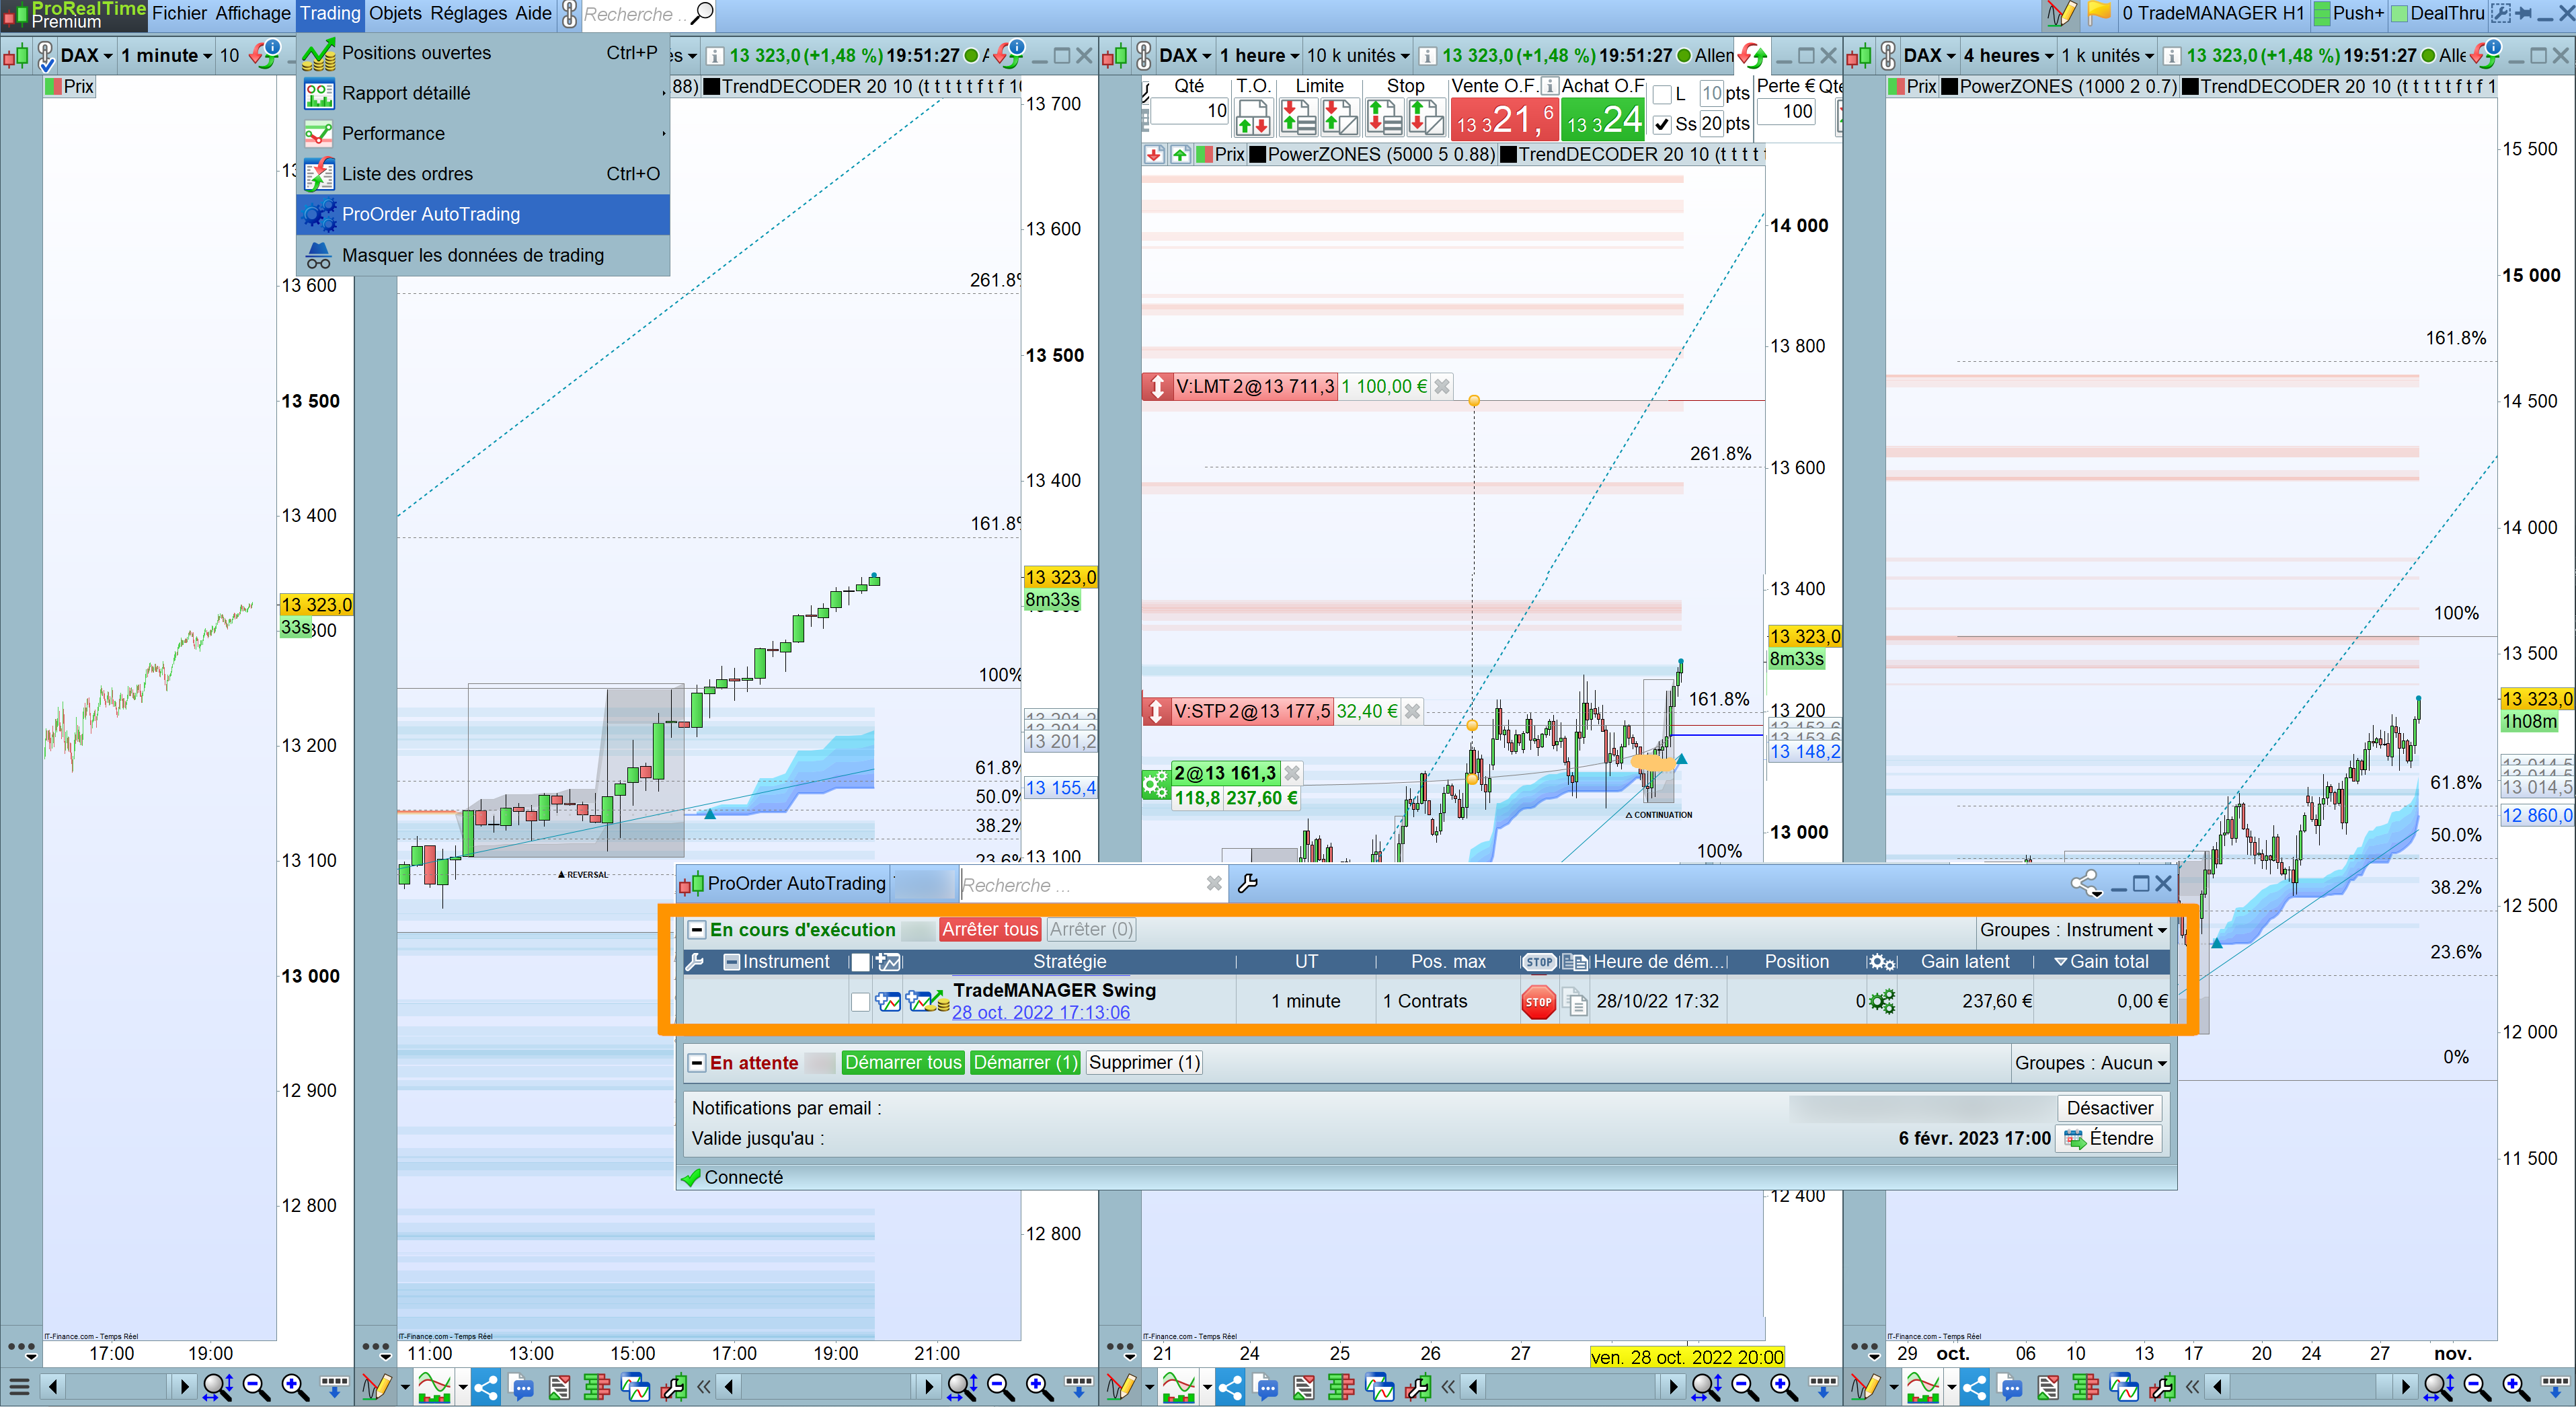The width and height of the screenshot is (2576, 1407).
Task: Open drawing pencil tool in second chart toolbar
Action: tap(377, 1386)
